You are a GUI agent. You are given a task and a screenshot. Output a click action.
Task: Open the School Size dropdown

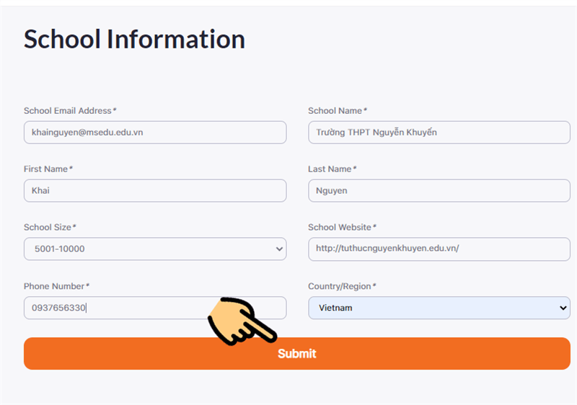pyautogui.click(x=154, y=249)
